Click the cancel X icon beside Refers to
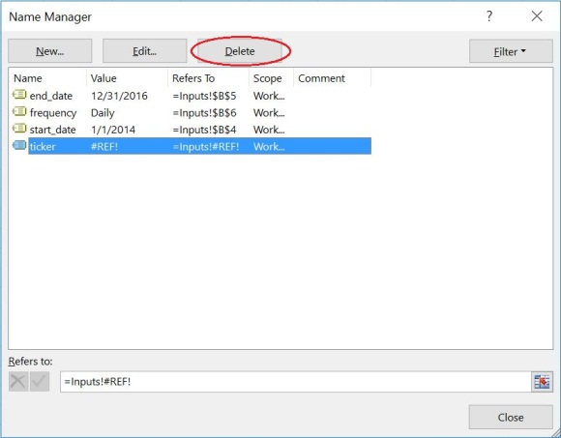 (x=17, y=382)
